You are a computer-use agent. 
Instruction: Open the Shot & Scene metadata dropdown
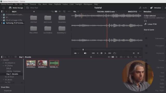[x=149, y=30]
